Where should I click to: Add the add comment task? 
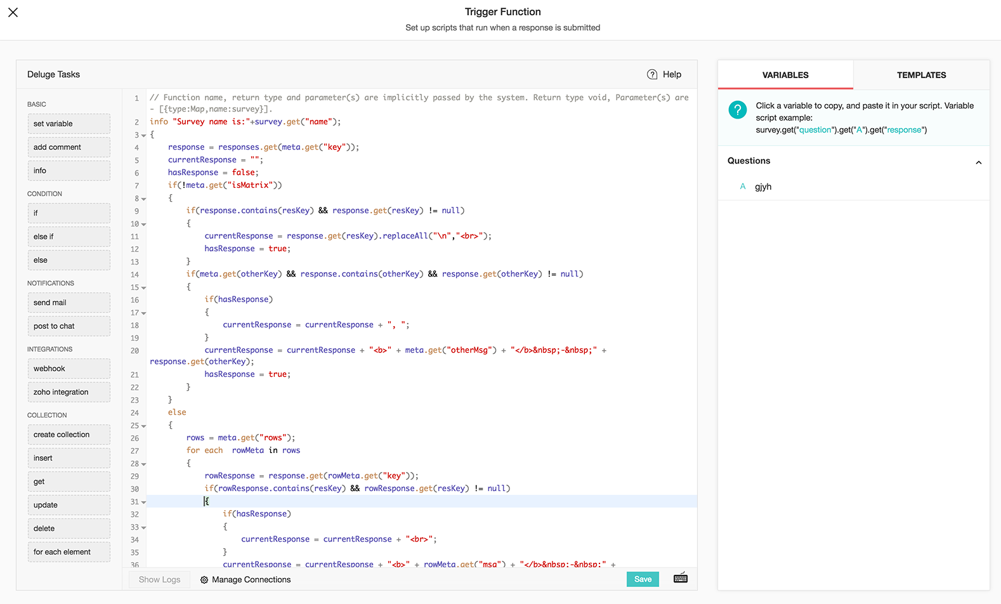(x=69, y=147)
